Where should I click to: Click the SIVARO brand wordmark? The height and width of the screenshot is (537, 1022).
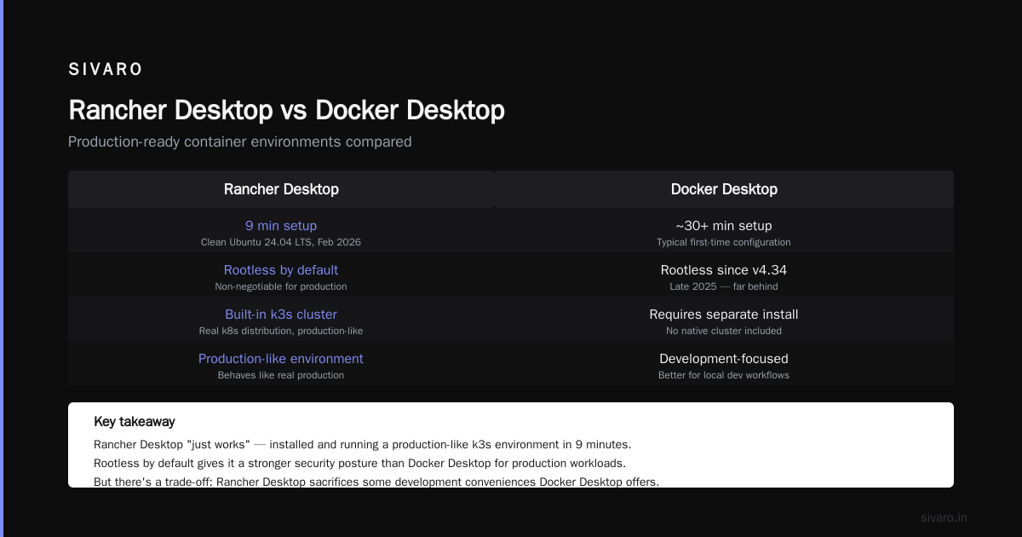point(106,70)
